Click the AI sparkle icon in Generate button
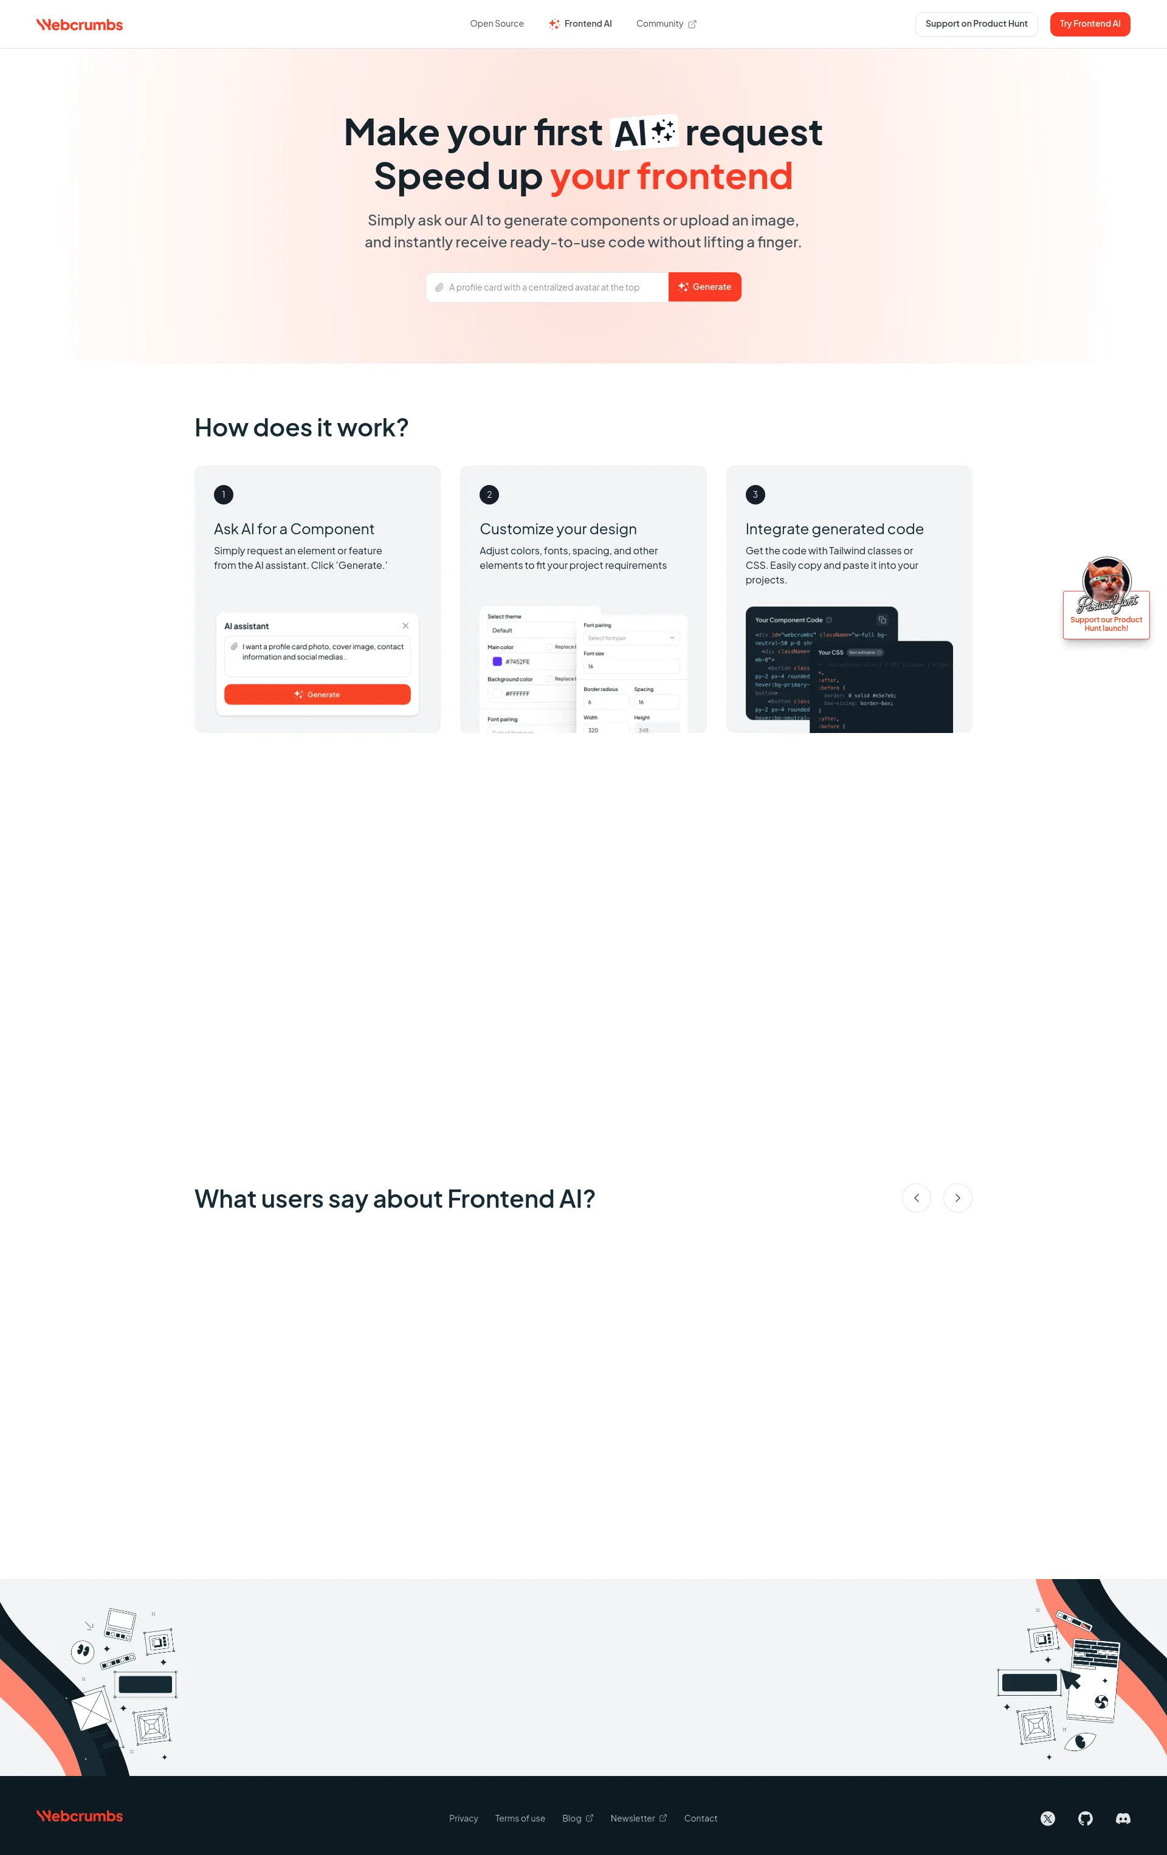Viewport: 1167px width, 1855px height. (x=684, y=286)
